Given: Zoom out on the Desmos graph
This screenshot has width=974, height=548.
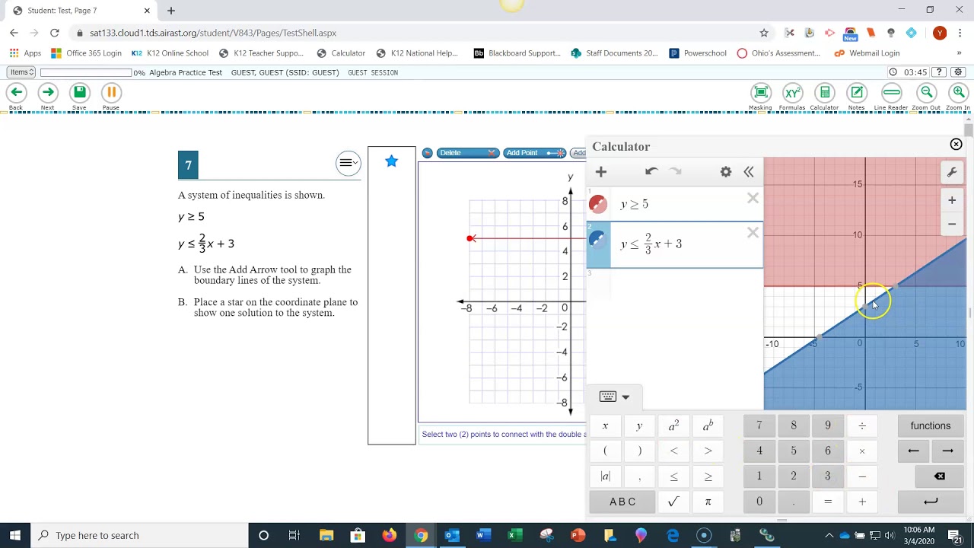Looking at the screenshot, I should (952, 224).
